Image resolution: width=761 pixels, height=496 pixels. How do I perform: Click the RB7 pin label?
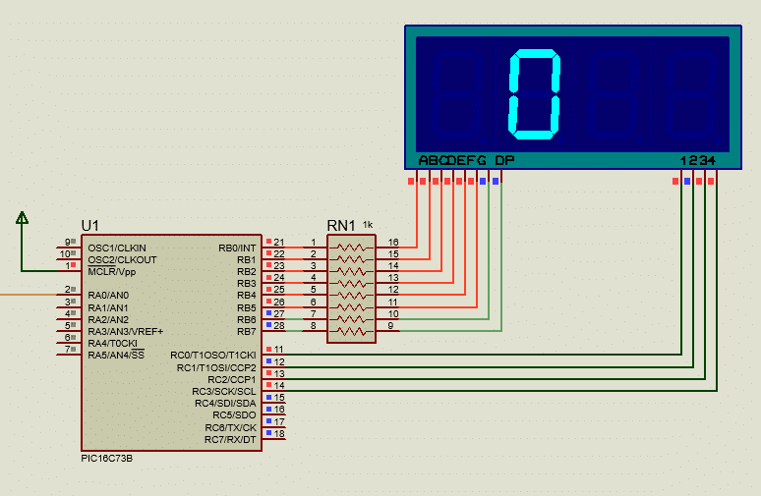pyautogui.click(x=246, y=332)
